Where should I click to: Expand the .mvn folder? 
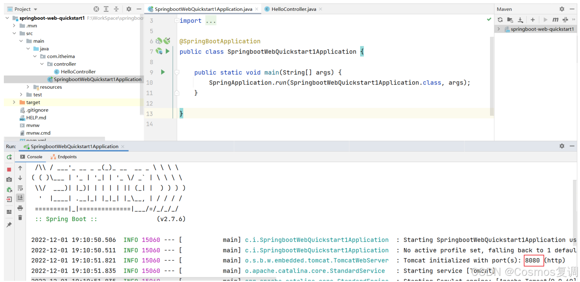[x=14, y=25]
